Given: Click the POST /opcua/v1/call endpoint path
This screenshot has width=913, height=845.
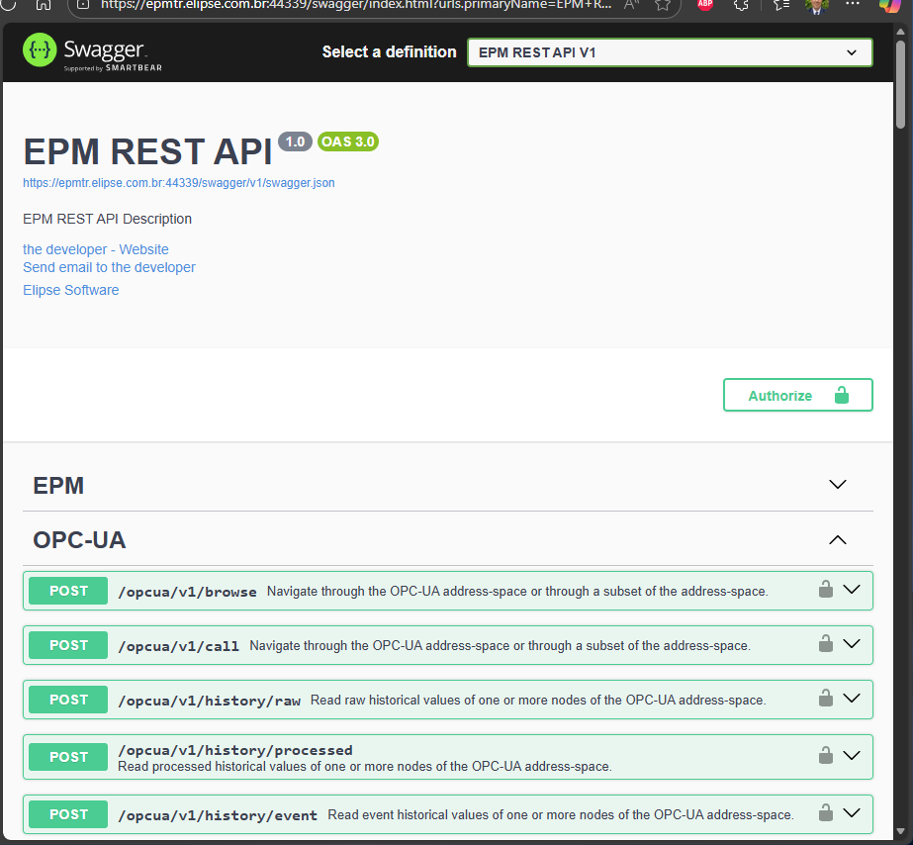Looking at the screenshot, I should [178, 646].
